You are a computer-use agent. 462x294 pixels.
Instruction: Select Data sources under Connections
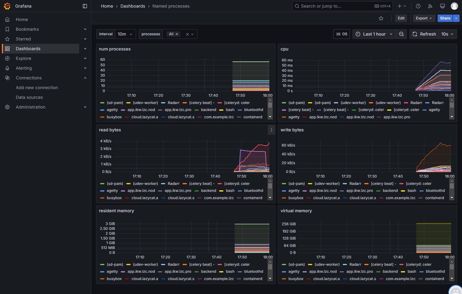click(x=29, y=97)
